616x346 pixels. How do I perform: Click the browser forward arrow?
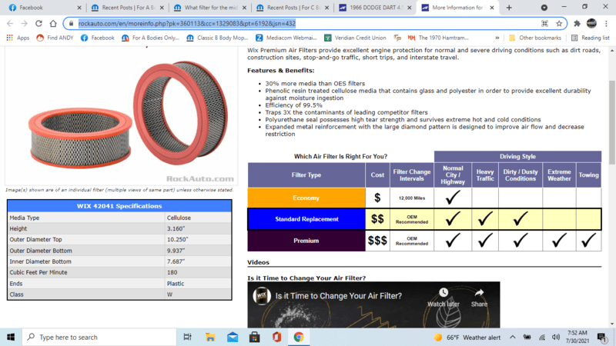25,24
